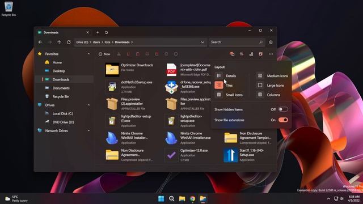Collapse the Drives section
Screen dimensions: 363x204
[88, 105]
